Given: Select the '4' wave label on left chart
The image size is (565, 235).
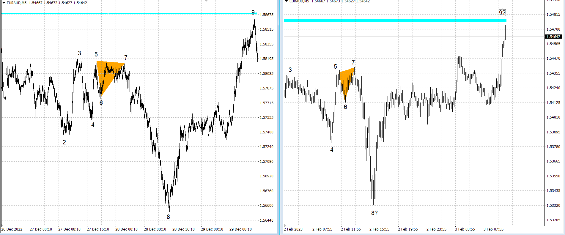Looking at the screenshot, I should coord(93,125).
